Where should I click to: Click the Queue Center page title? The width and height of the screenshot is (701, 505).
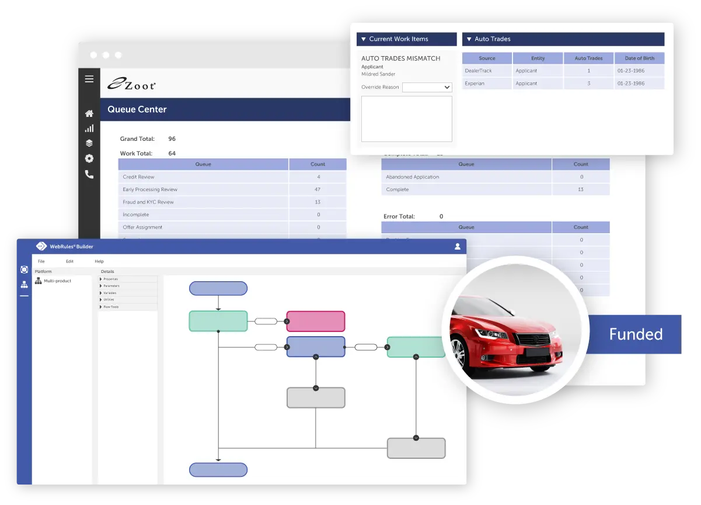[137, 109]
